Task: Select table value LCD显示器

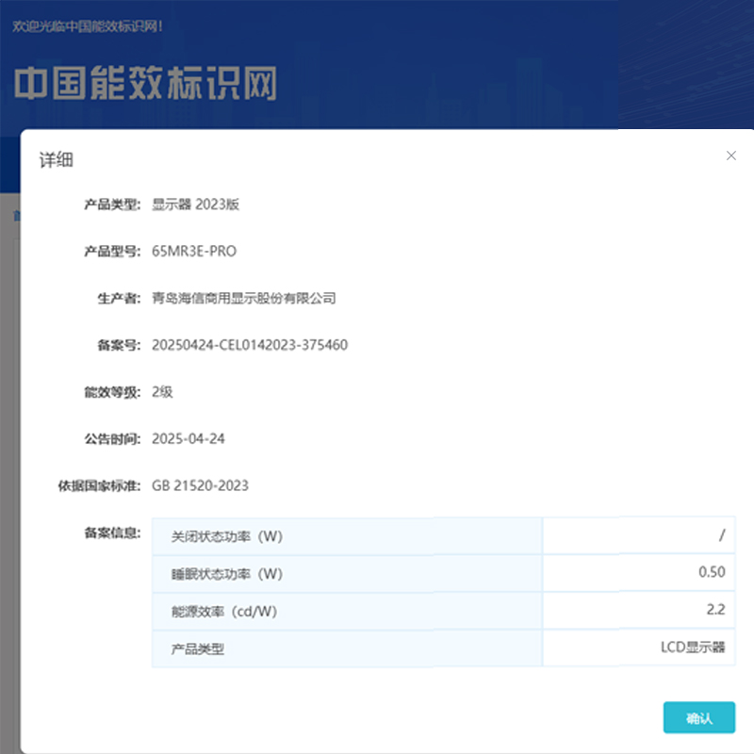Action: click(x=693, y=647)
